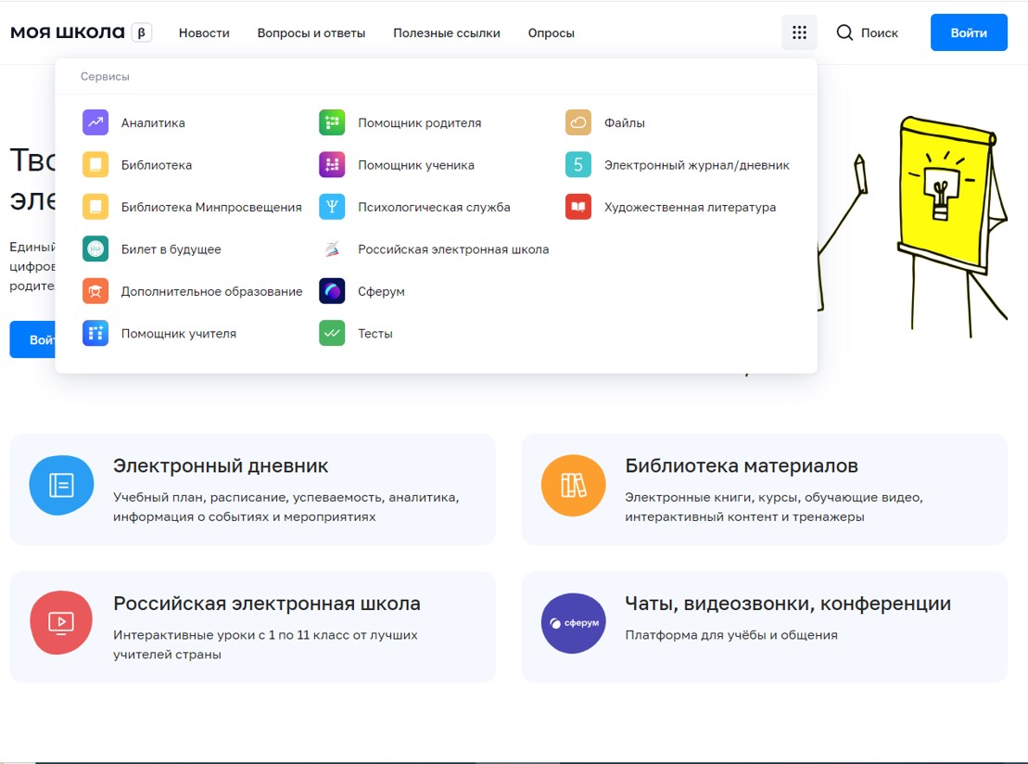Open the Сферум service link
This screenshot has width=1028, height=764.
(381, 292)
